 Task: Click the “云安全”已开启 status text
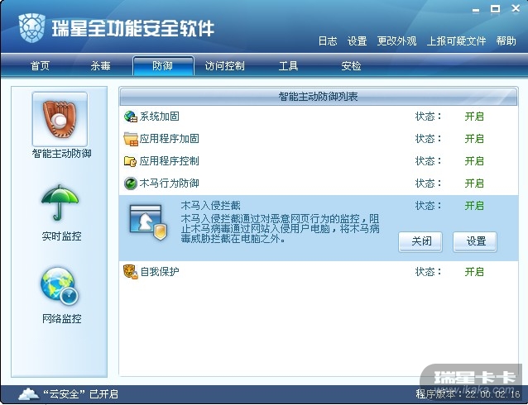coord(81,394)
